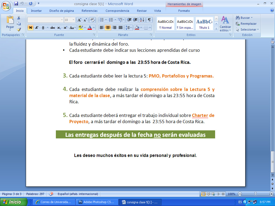This screenshot has width=275, height=206.
Task: Decrease font size with shrink-font icon
Action: tap(85, 20)
